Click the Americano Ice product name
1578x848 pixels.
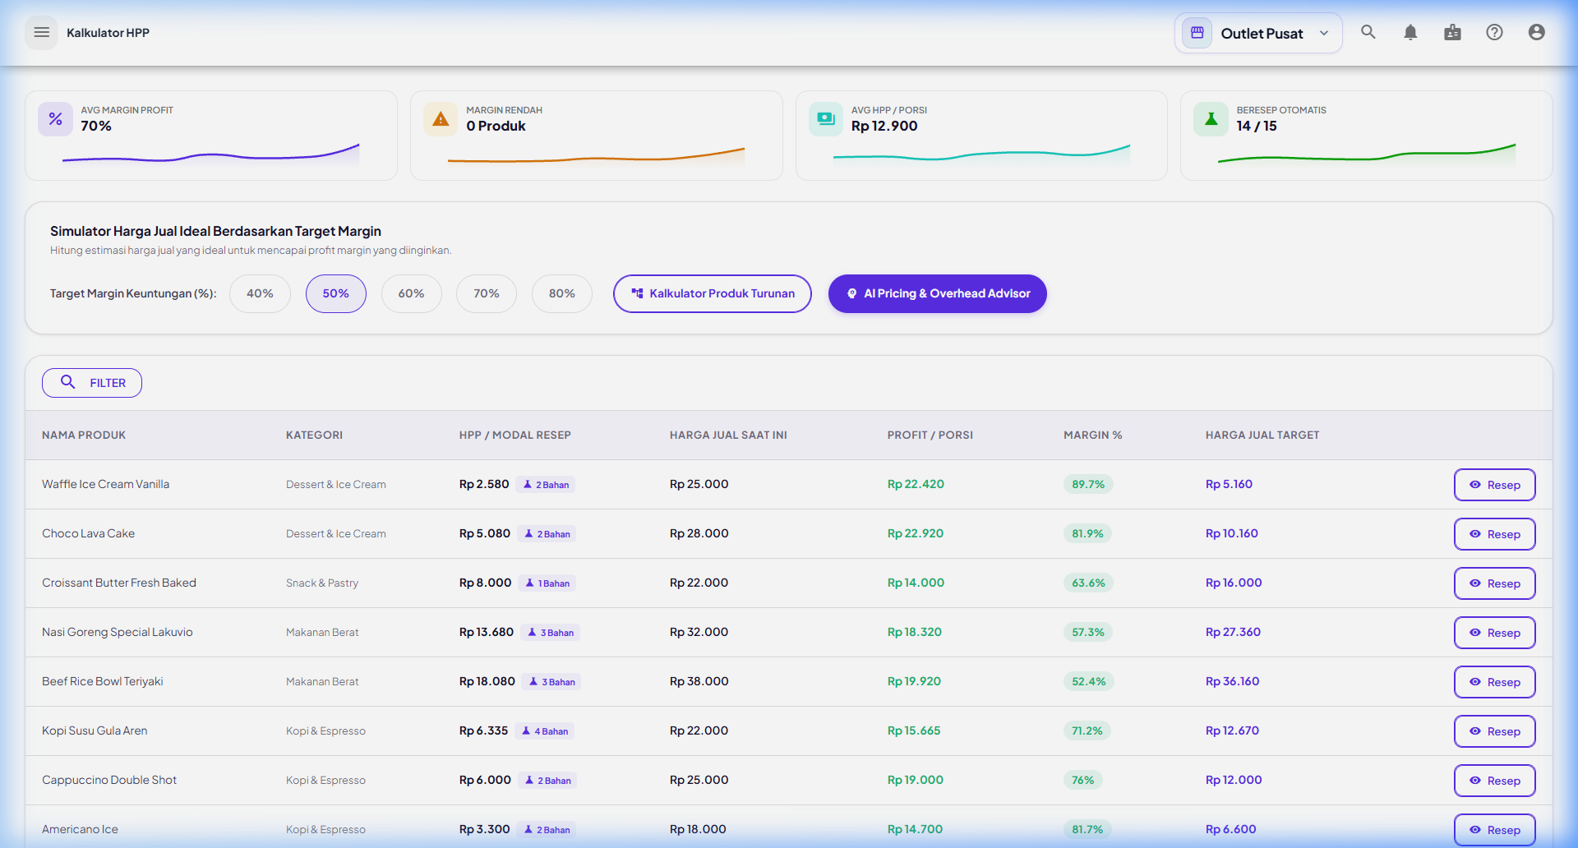[x=80, y=829]
